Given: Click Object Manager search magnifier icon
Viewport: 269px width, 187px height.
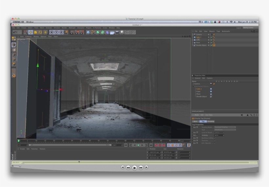Looking at the screenshot, I should pos(252,31).
